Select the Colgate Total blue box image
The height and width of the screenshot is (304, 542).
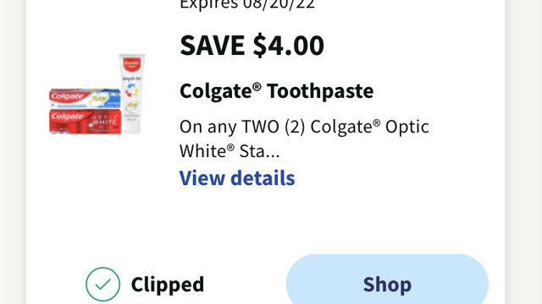pos(85,98)
